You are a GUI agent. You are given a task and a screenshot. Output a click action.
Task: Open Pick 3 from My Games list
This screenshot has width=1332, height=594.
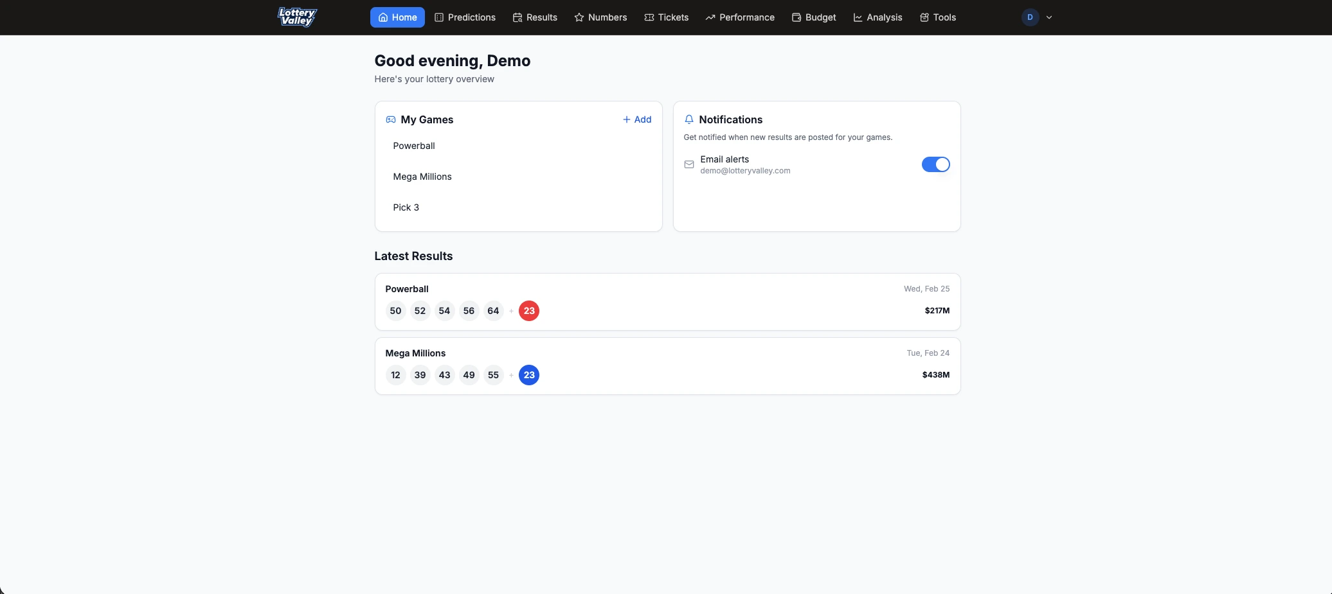click(406, 207)
